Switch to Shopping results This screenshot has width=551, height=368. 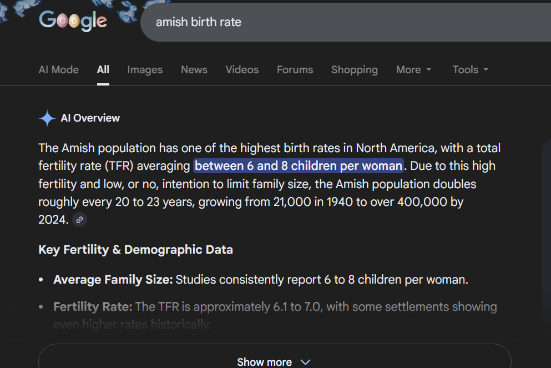354,70
